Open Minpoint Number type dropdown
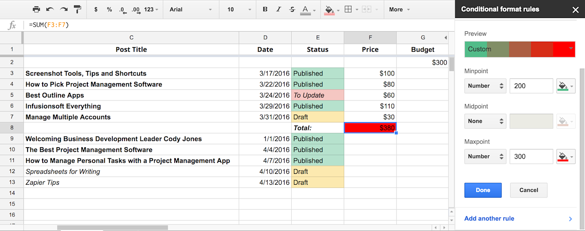 [485, 86]
